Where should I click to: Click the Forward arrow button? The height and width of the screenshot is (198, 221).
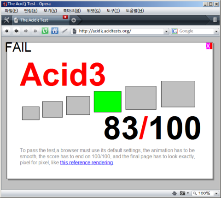[26, 31]
